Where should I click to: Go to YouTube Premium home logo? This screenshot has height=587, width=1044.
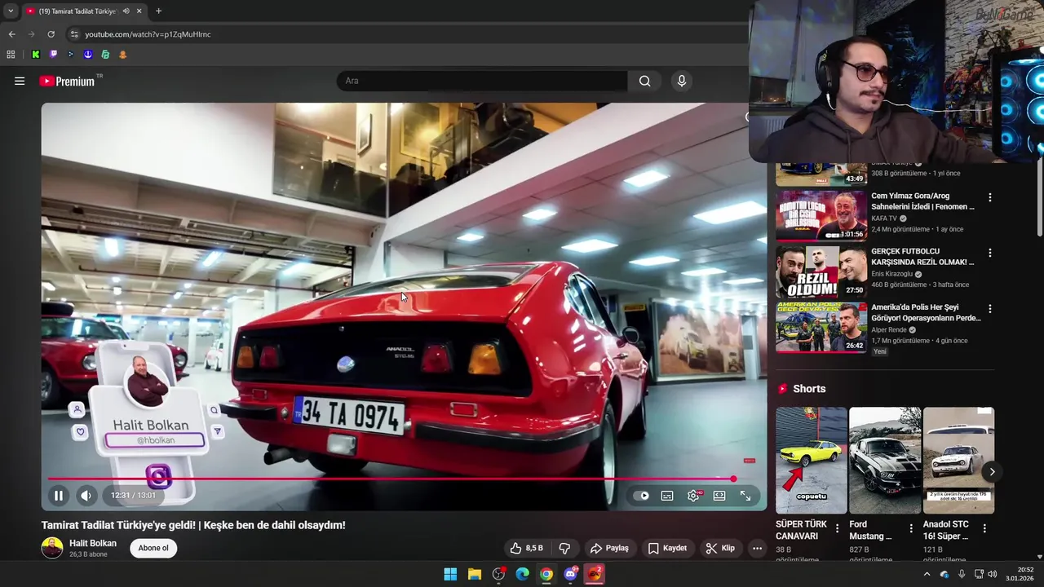click(67, 81)
